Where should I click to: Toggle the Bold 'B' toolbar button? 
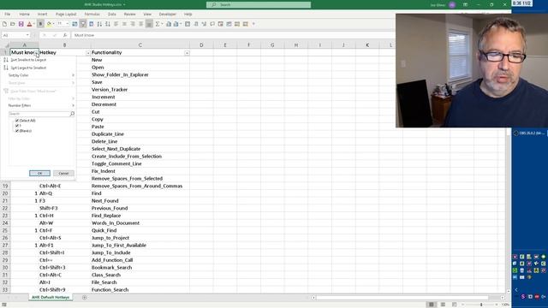pyautogui.click(x=40, y=24)
